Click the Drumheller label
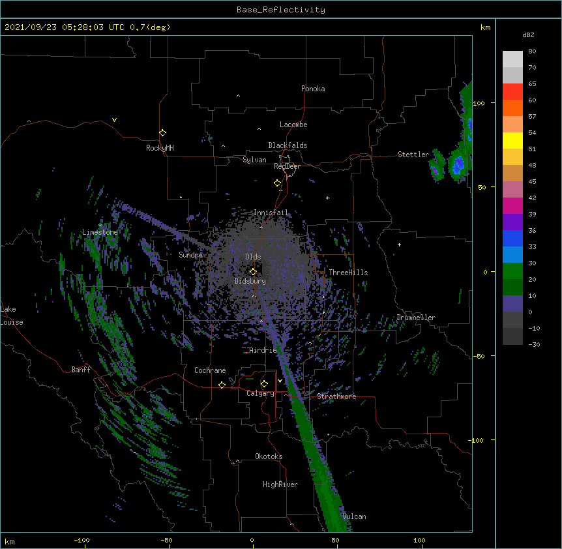The width and height of the screenshot is (562, 549). [416, 318]
